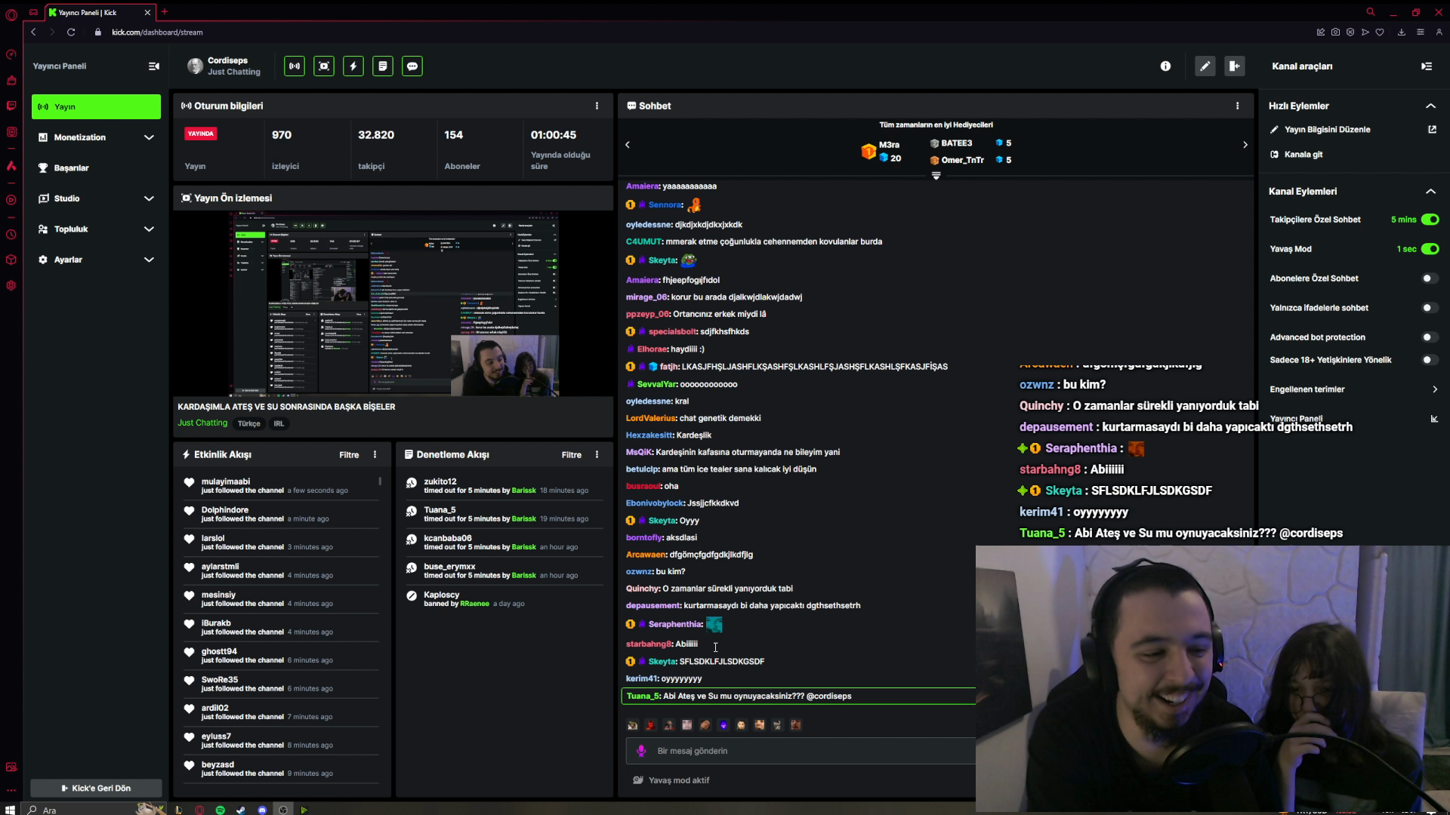Enable Yalnızca ifadelerle sohbet switch
The image size is (1450, 815).
tap(1430, 308)
